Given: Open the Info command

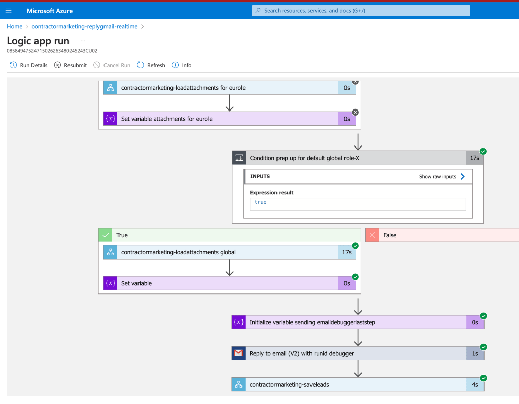Looking at the screenshot, I should [x=182, y=65].
